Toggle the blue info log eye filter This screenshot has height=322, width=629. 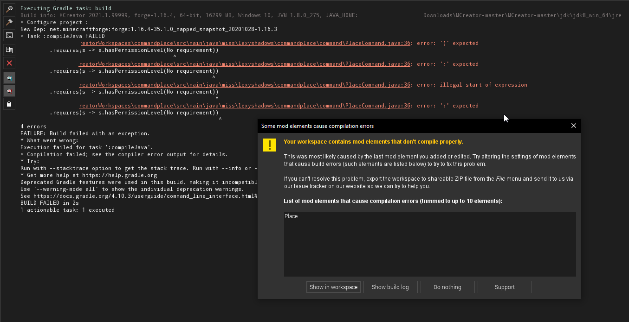tap(9, 77)
